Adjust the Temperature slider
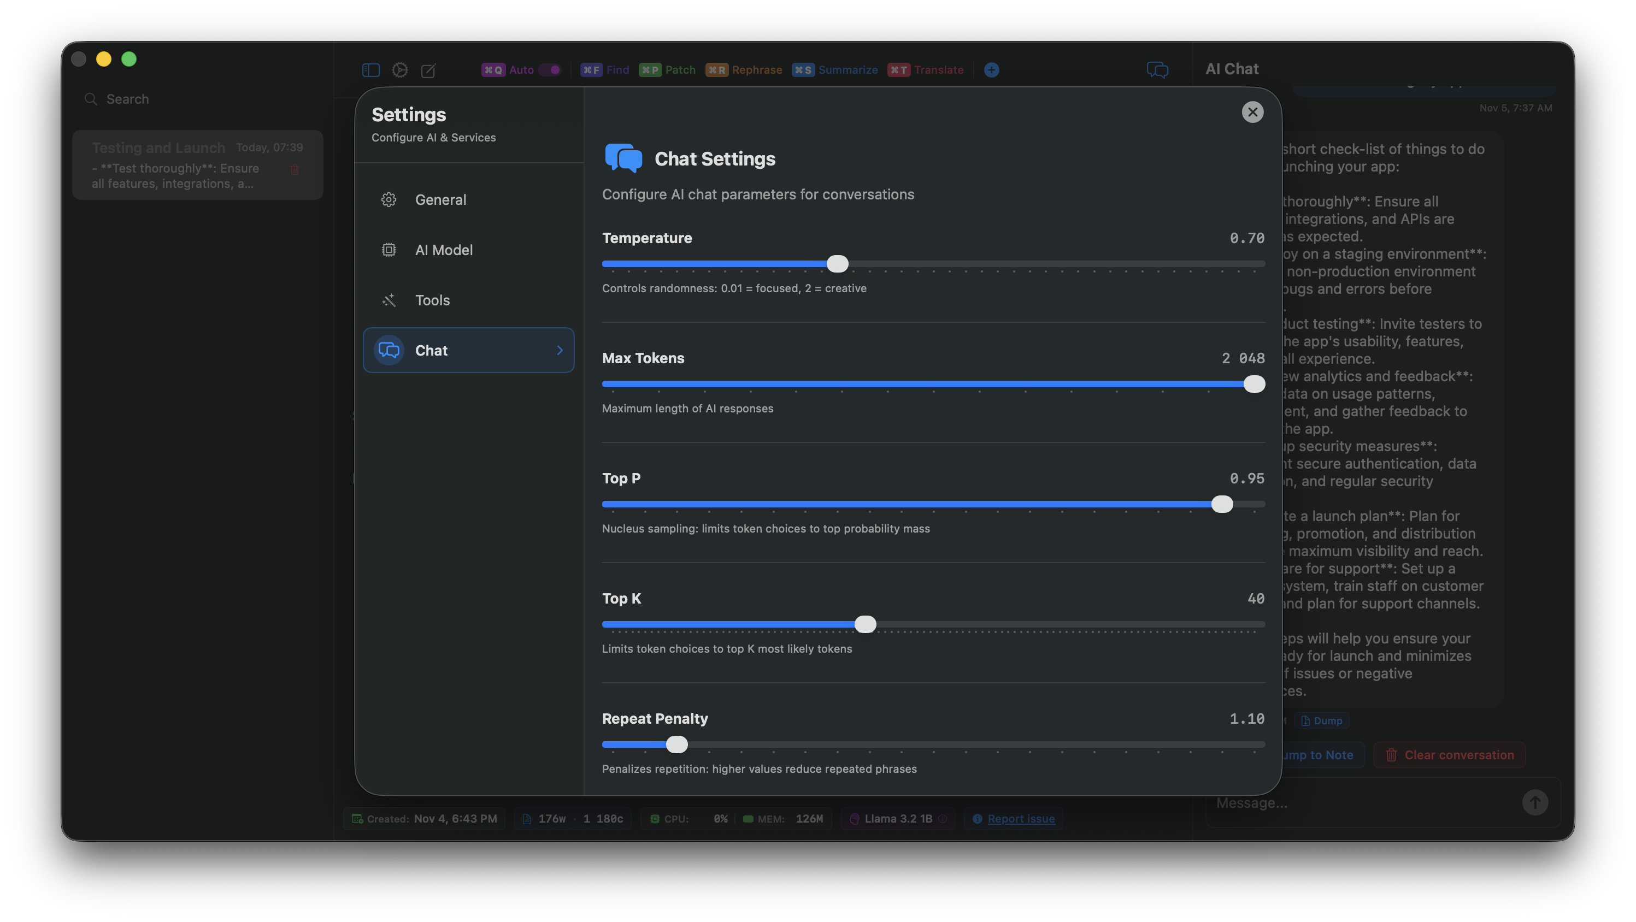Image resolution: width=1636 pixels, height=922 pixels. [837, 264]
